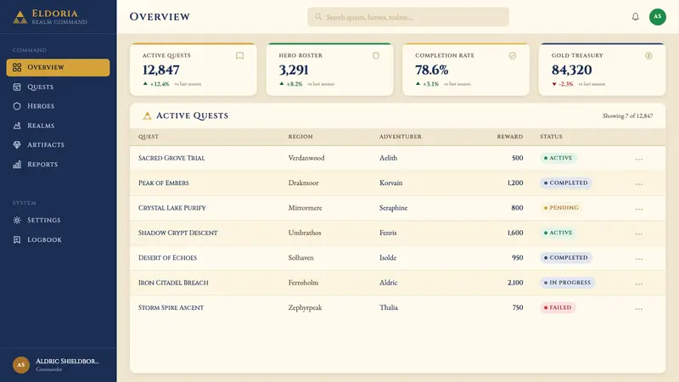This screenshot has width=679, height=382.
Task: Select Artifacts from the sidebar
Action: (x=58, y=144)
